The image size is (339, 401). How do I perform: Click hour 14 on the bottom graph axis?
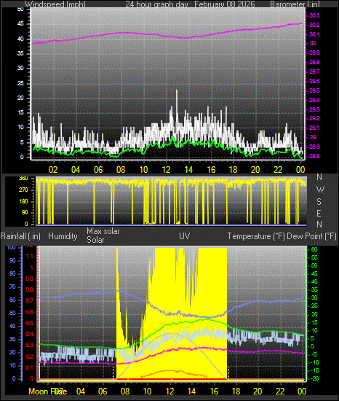[x=191, y=392]
